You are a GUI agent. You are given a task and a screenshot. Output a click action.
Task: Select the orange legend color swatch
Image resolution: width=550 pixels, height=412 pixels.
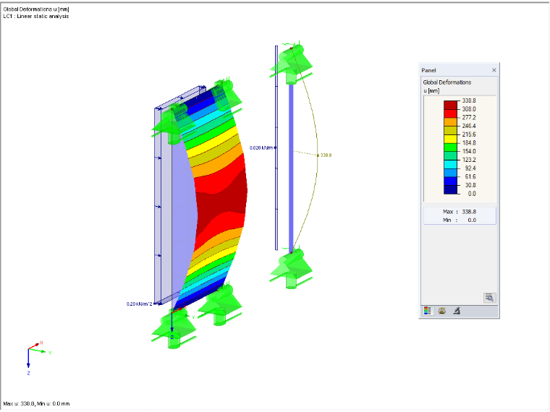click(450, 121)
